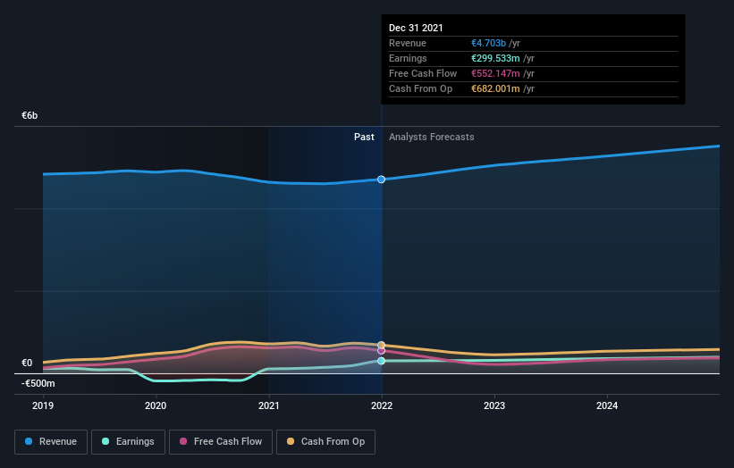
Task: Click the 2024 x-axis label
Action: point(607,405)
